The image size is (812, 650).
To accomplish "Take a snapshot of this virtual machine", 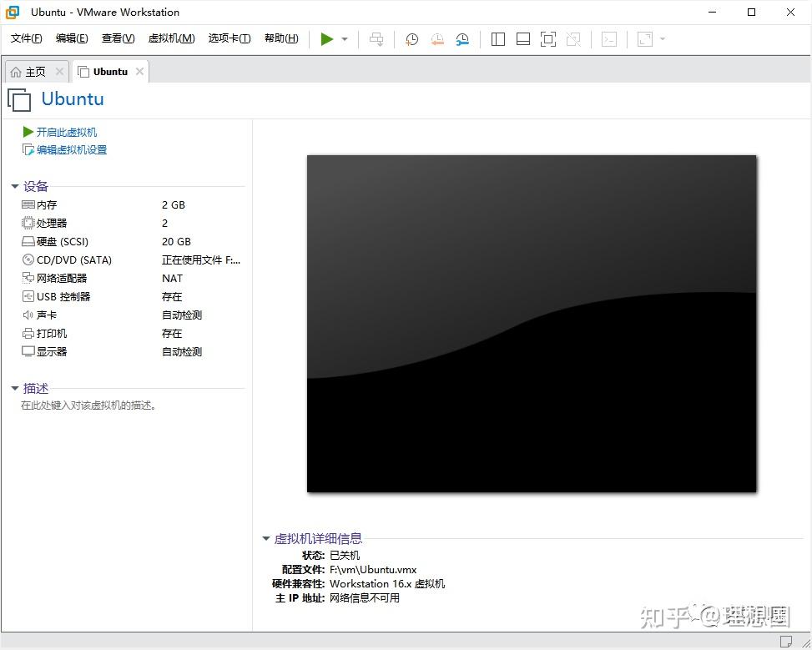I will point(411,38).
